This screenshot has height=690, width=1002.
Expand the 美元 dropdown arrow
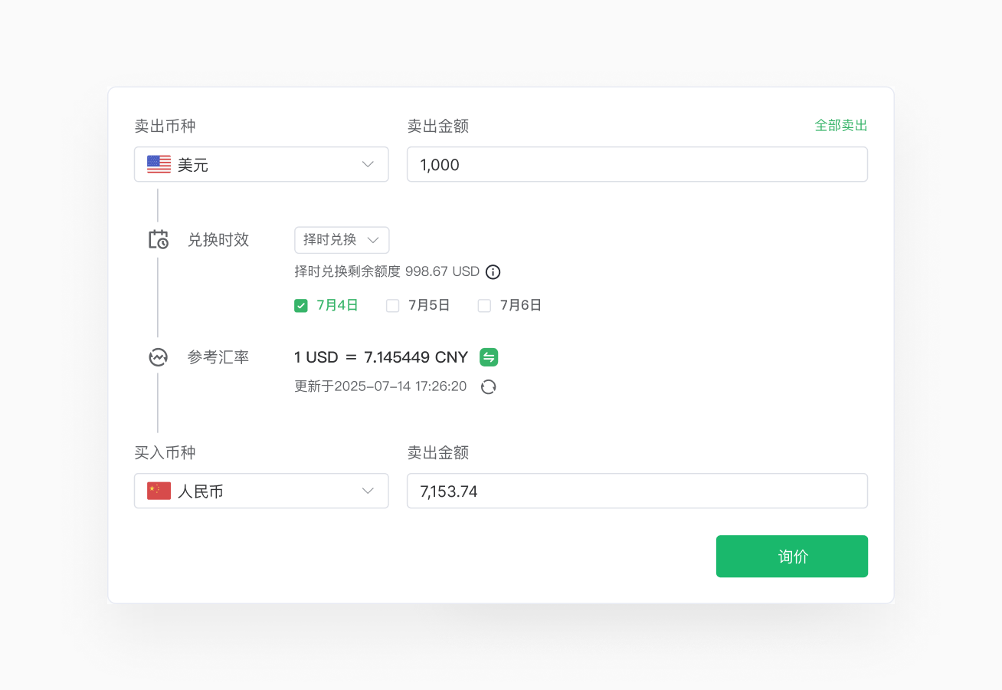coord(368,165)
